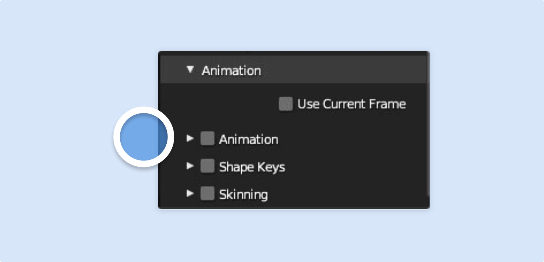The height and width of the screenshot is (262, 544).
Task: Toggle the Shape Keys checkbox
Action: [207, 166]
